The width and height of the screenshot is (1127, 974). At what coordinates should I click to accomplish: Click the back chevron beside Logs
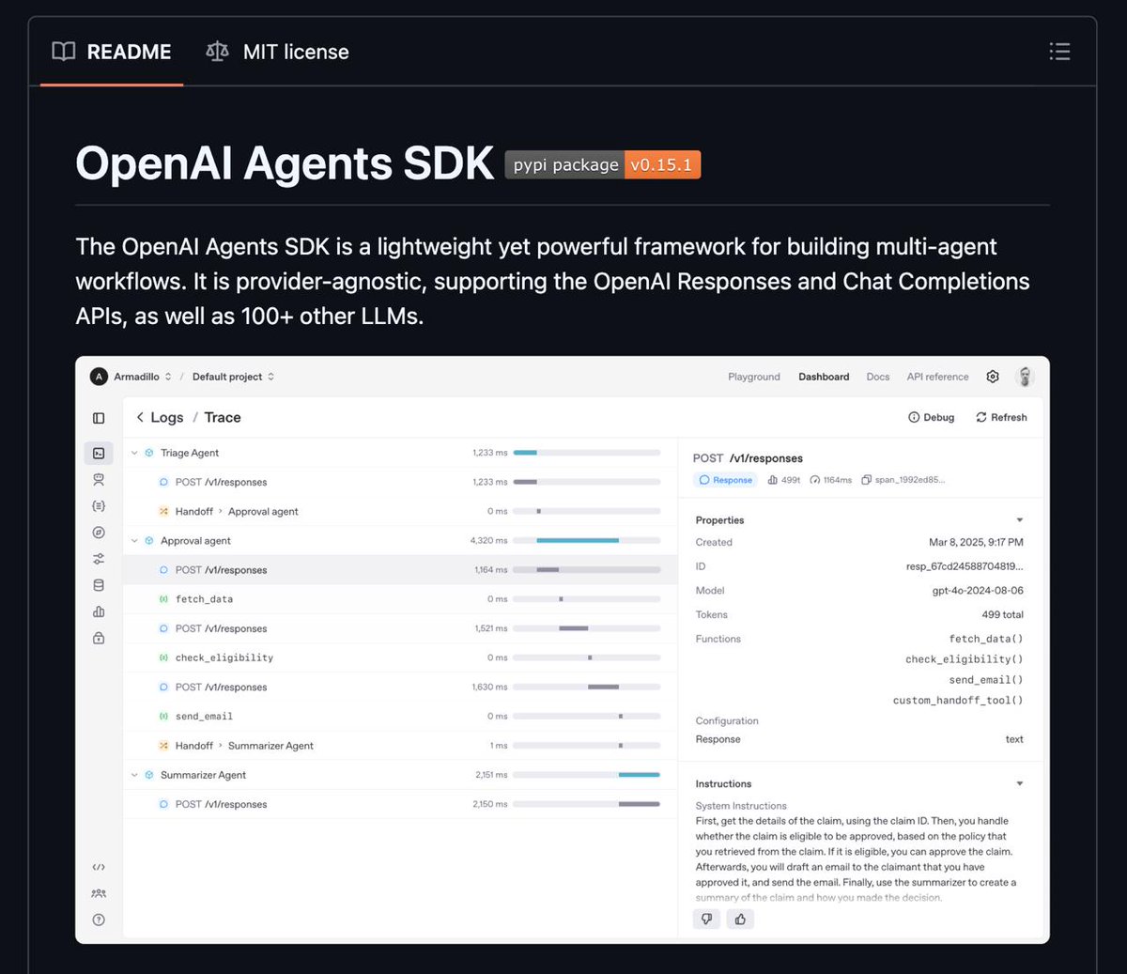(x=140, y=418)
